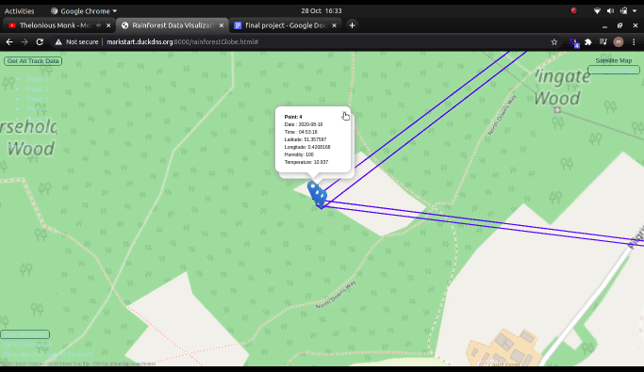The width and height of the screenshot is (644, 372).
Task: Click the Fly to The Hawaii link
Action: point(28,345)
